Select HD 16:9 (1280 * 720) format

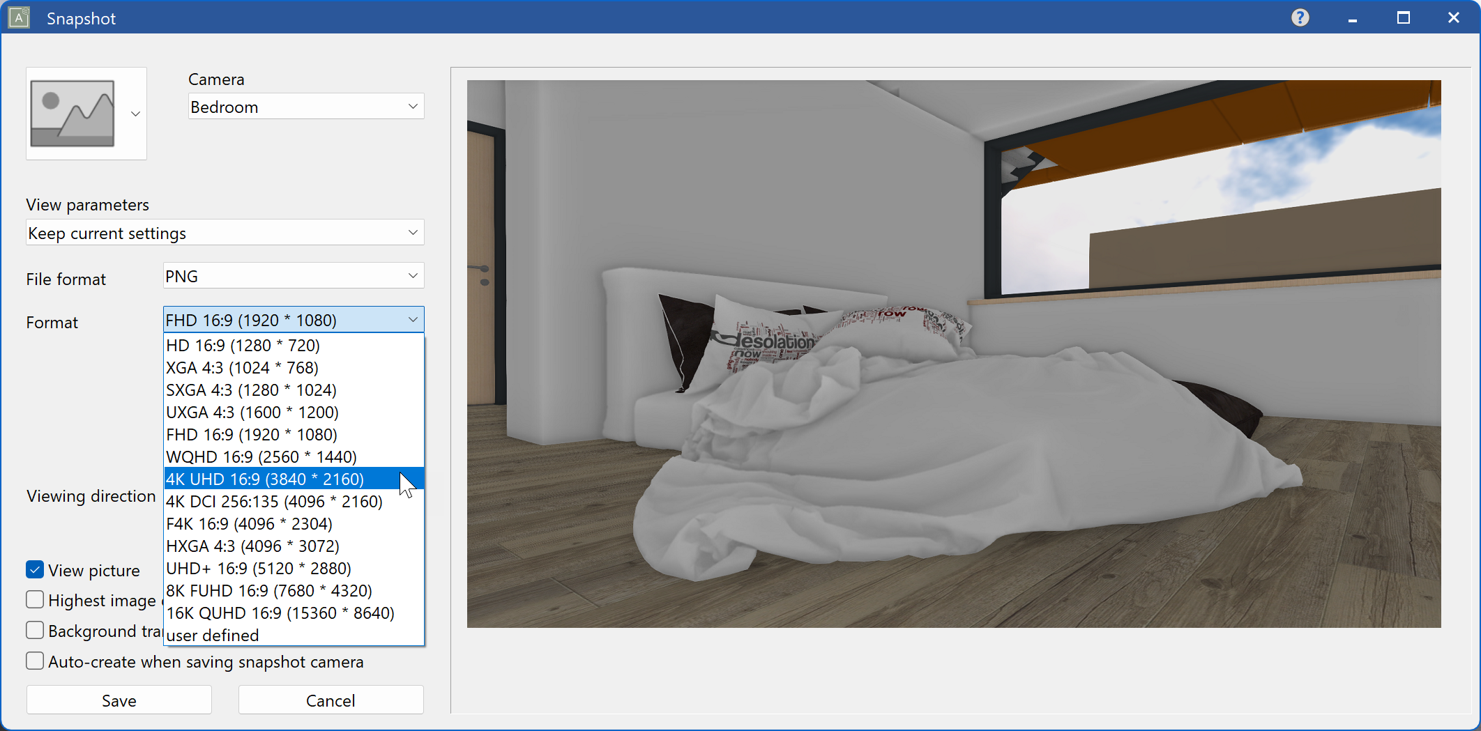click(x=243, y=345)
